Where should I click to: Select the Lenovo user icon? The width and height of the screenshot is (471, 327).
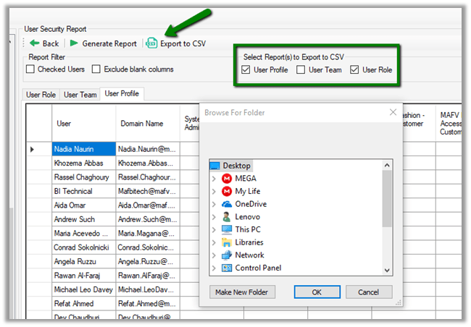point(227,216)
